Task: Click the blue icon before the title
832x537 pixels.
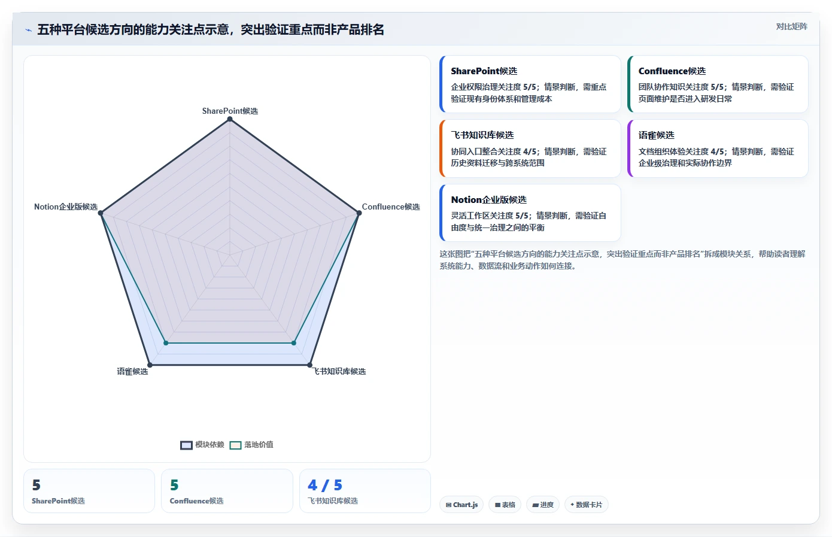Action: 28,30
